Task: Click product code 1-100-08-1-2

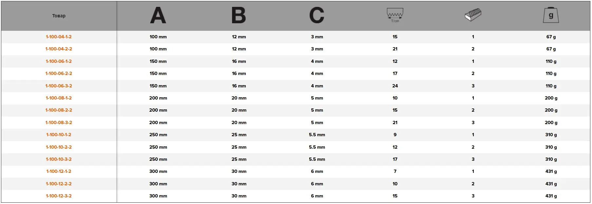Action: 59,98
